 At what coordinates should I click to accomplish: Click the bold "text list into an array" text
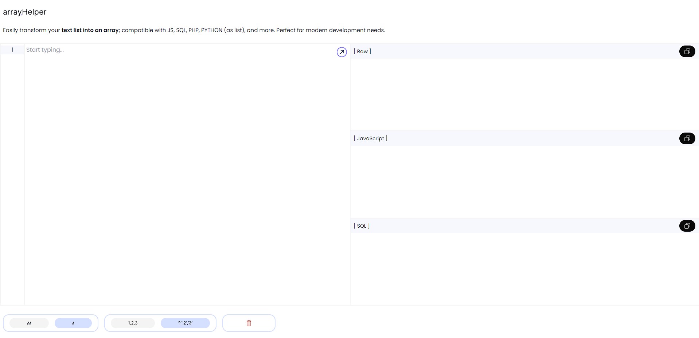click(90, 30)
